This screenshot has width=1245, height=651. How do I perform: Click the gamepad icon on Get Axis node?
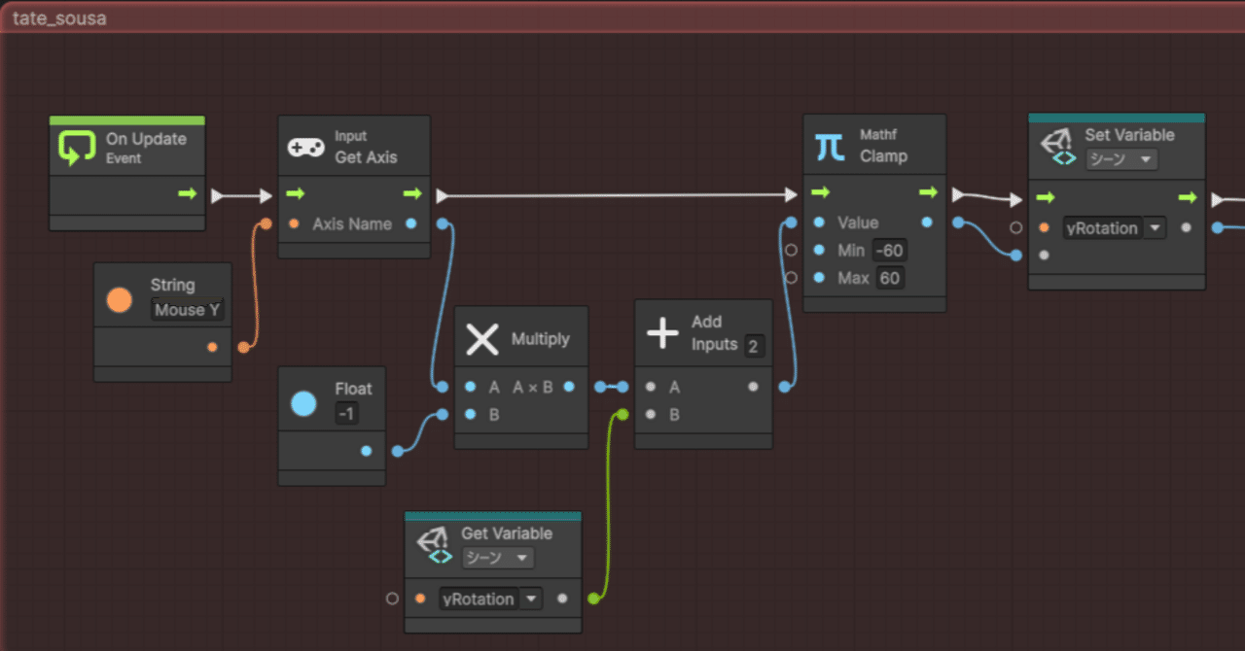click(x=304, y=146)
